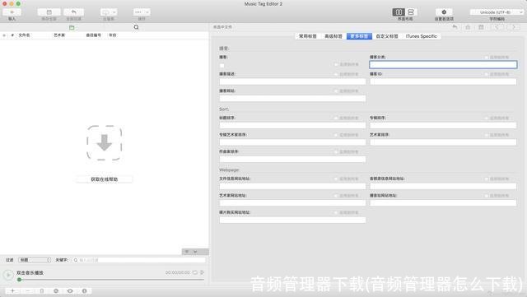527x297 pixels.
Task: Toggle apply-to-all checkbox beside the podcast checkbox
Action: (336, 64)
